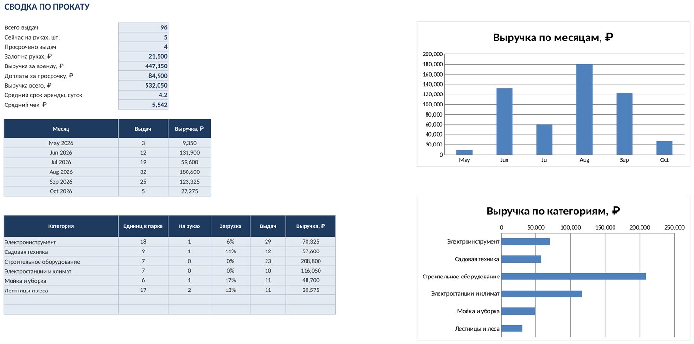The width and height of the screenshot is (694, 344).
Task: Select the 'Садовая техника' axis label in chart
Action: (x=477, y=259)
